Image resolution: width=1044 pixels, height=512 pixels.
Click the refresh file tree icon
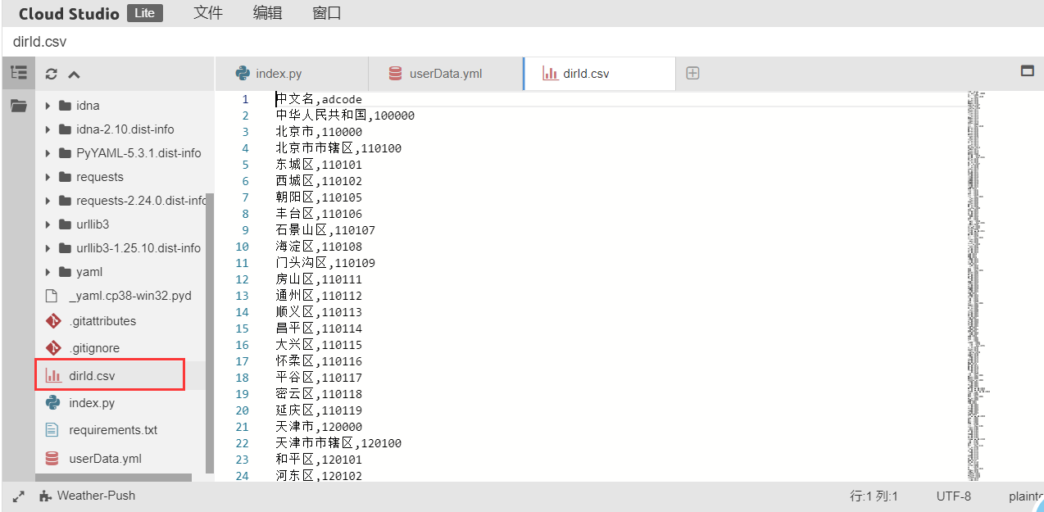[x=52, y=74]
